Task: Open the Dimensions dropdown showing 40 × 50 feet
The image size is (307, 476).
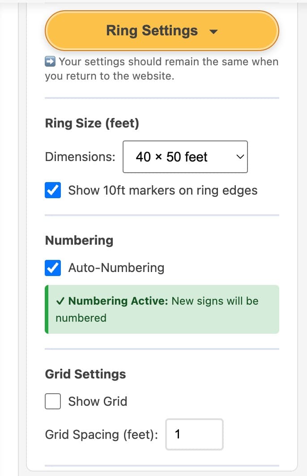Action: tap(185, 157)
